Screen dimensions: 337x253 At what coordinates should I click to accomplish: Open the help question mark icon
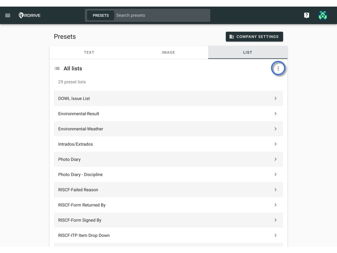(306, 15)
